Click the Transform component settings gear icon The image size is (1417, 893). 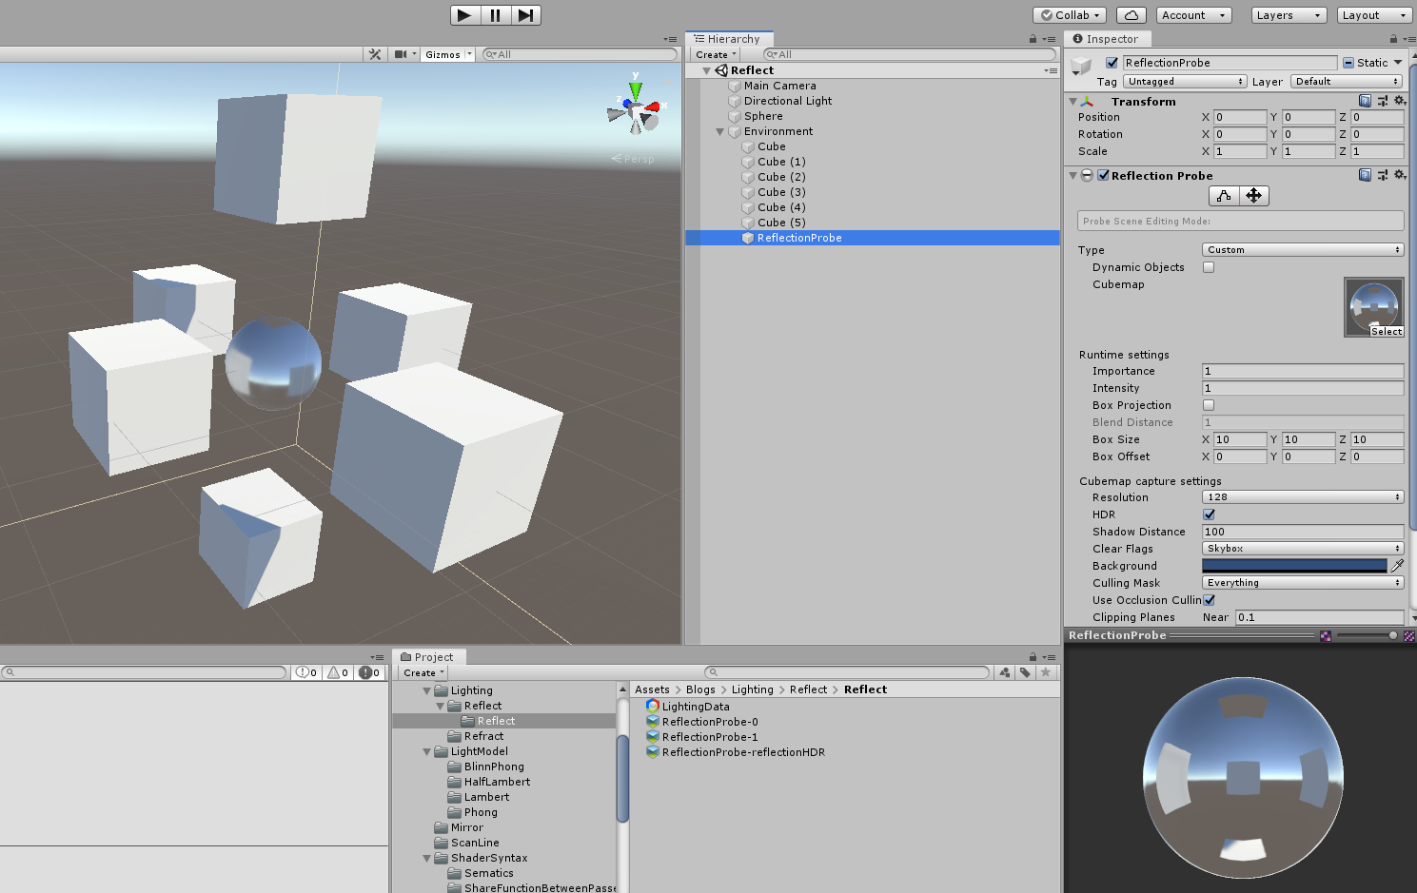click(x=1399, y=101)
